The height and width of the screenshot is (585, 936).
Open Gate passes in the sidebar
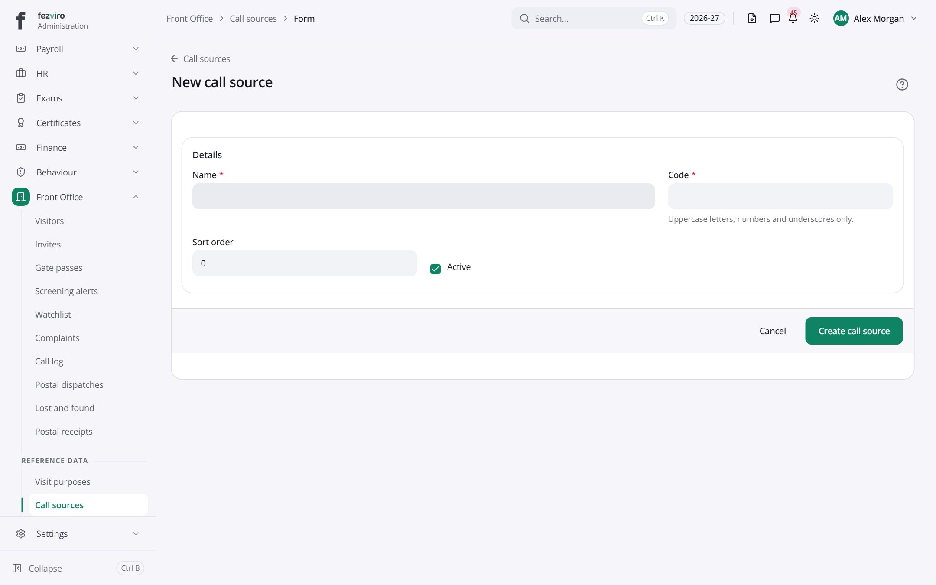click(58, 268)
